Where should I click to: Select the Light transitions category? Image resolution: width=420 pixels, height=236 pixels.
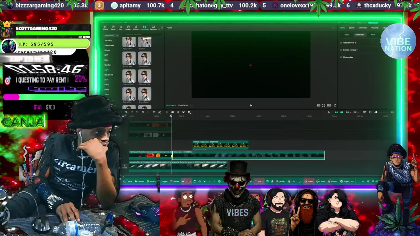[x=106, y=70]
